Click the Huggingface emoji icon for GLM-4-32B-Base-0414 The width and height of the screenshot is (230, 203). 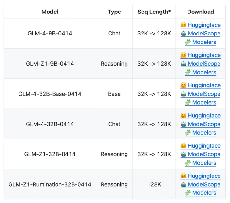point(183,85)
